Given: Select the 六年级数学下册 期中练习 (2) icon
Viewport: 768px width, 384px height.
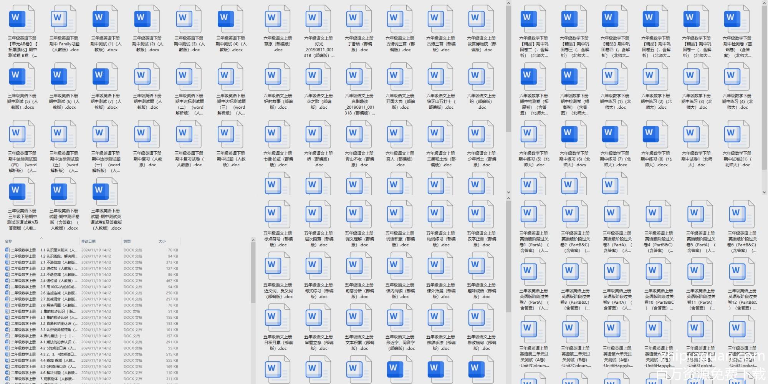Looking at the screenshot, I should coord(655,77).
